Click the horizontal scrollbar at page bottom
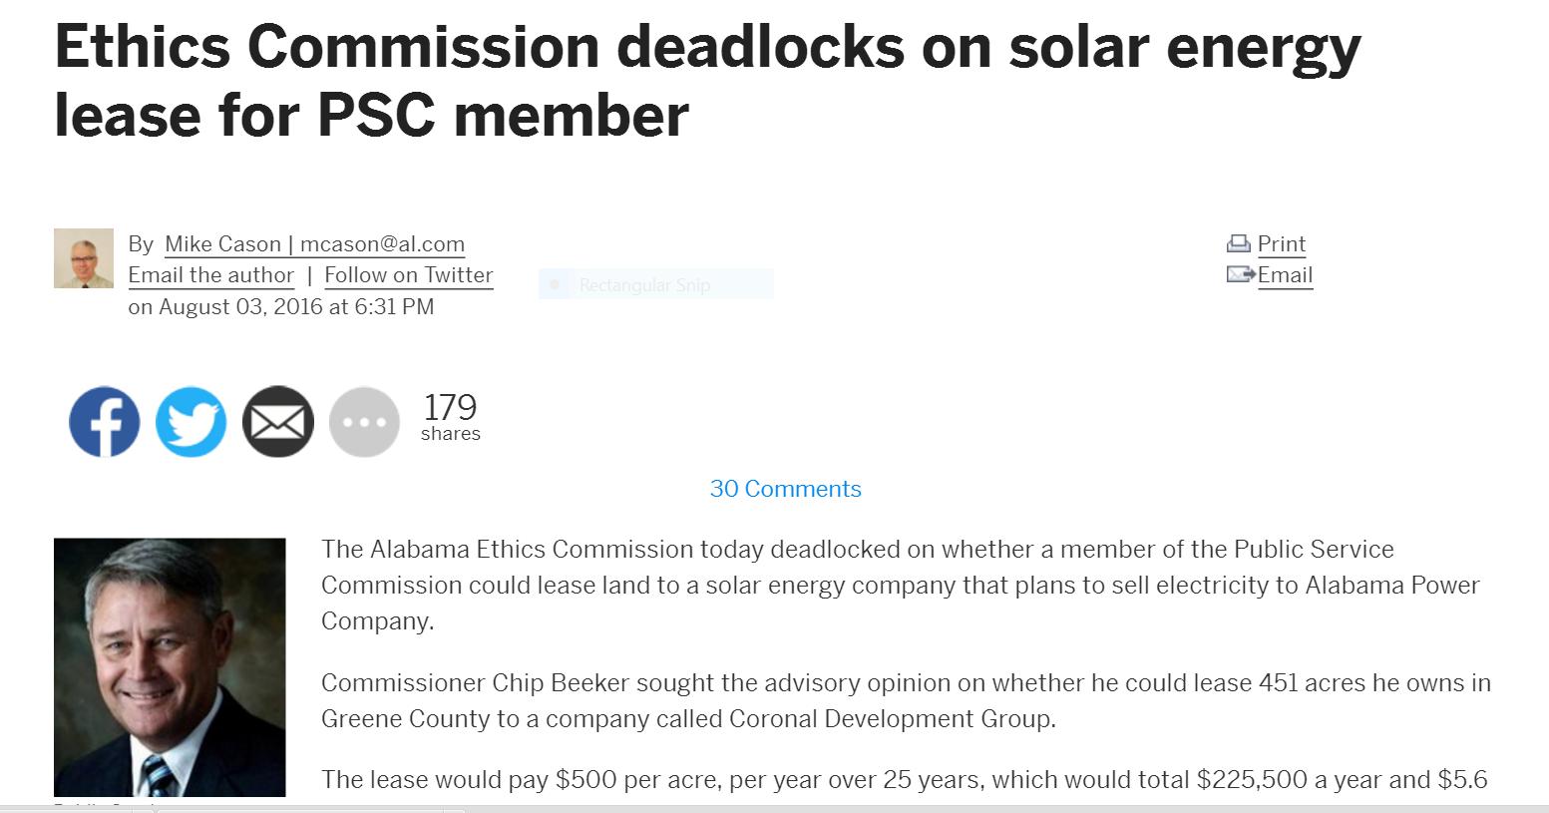1549x813 pixels. click(x=774, y=808)
